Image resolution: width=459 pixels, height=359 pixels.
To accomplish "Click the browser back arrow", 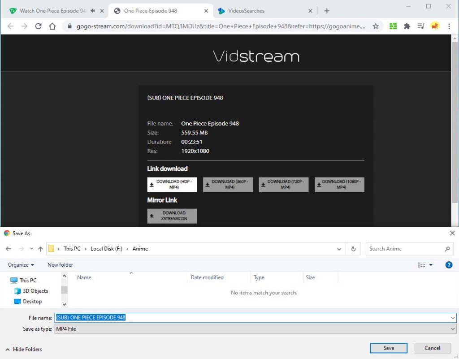I will click(x=11, y=26).
